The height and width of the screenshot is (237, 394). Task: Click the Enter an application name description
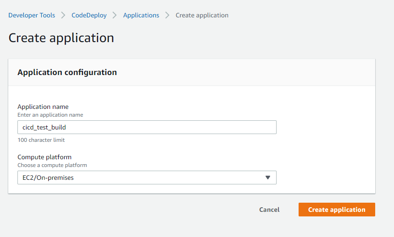50,115
